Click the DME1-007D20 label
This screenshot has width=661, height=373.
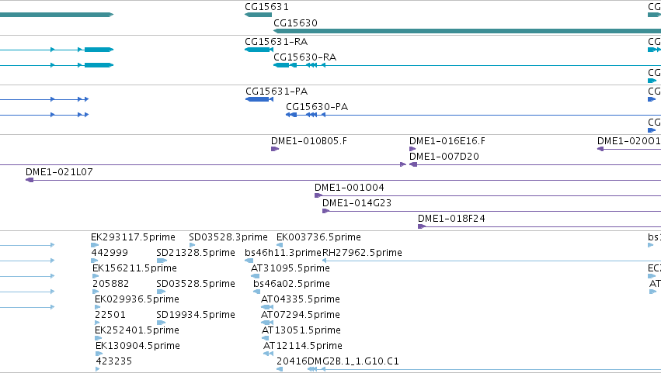pos(444,157)
